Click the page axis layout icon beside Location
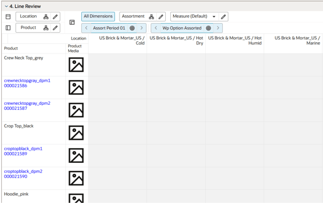 tap(8, 17)
